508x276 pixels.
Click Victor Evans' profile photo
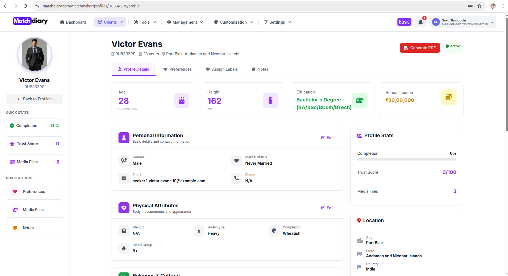(35, 54)
